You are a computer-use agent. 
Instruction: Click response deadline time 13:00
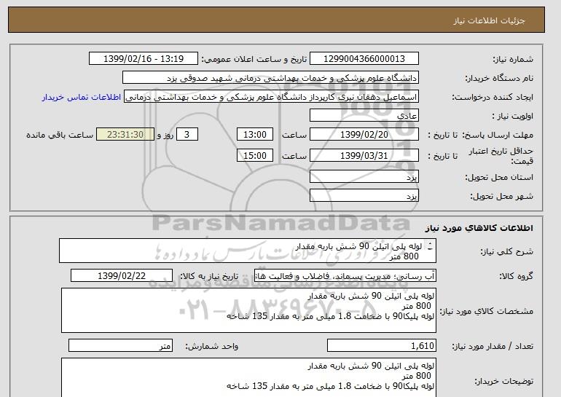pyautogui.click(x=255, y=135)
